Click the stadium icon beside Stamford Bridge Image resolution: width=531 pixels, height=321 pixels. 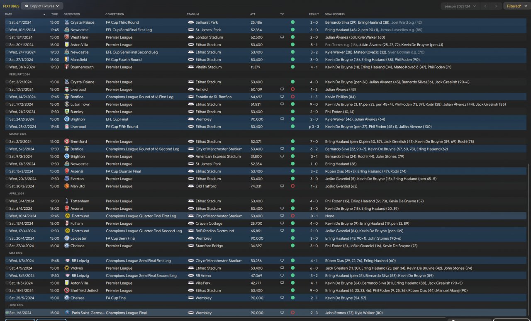pos(191,246)
